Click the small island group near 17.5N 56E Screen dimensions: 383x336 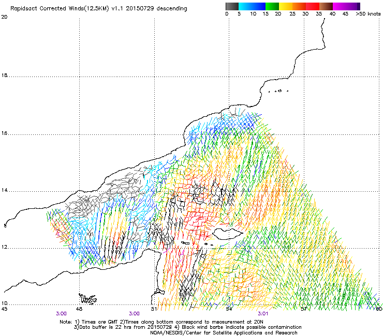[x=278, y=91]
